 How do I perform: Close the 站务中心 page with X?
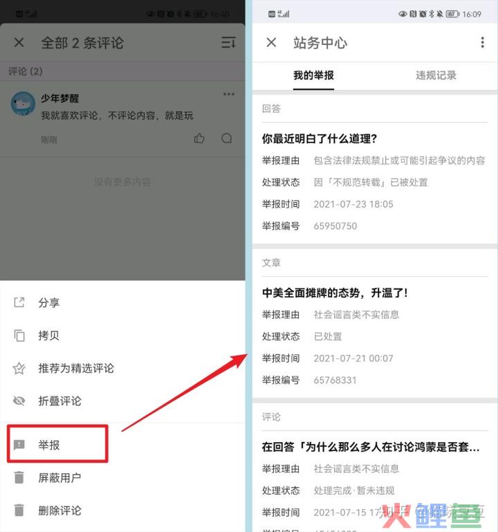pyautogui.click(x=271, y=42)
